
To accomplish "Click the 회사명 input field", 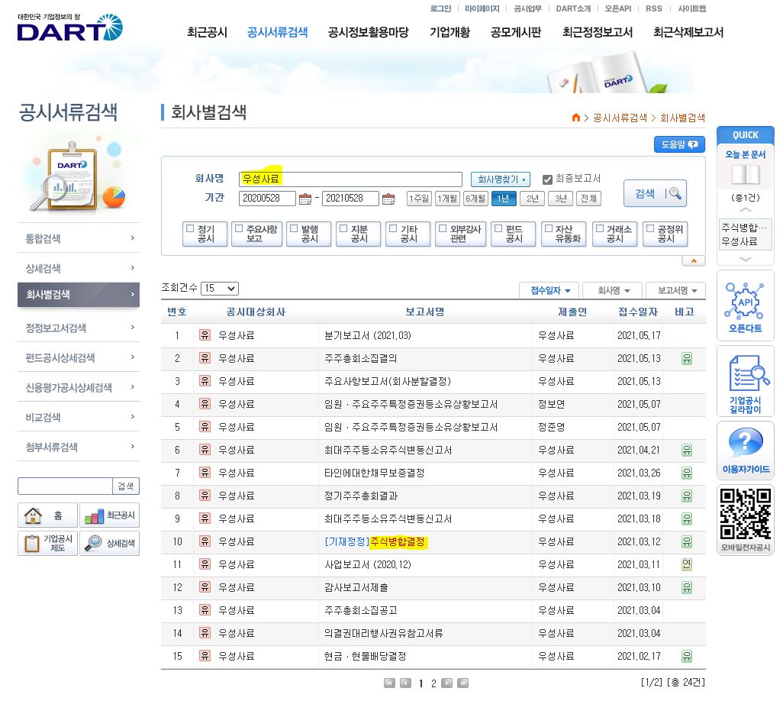I will (350, 179).
